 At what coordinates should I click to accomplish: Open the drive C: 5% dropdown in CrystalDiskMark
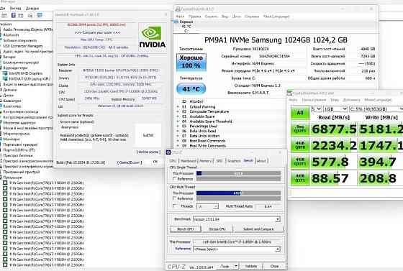[376, 109]
